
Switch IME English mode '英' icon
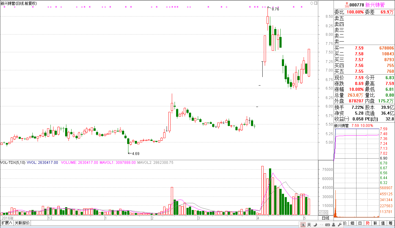click(x=309, y=225)
